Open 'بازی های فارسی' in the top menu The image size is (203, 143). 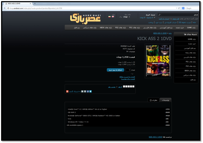click(x=150, y=28)
